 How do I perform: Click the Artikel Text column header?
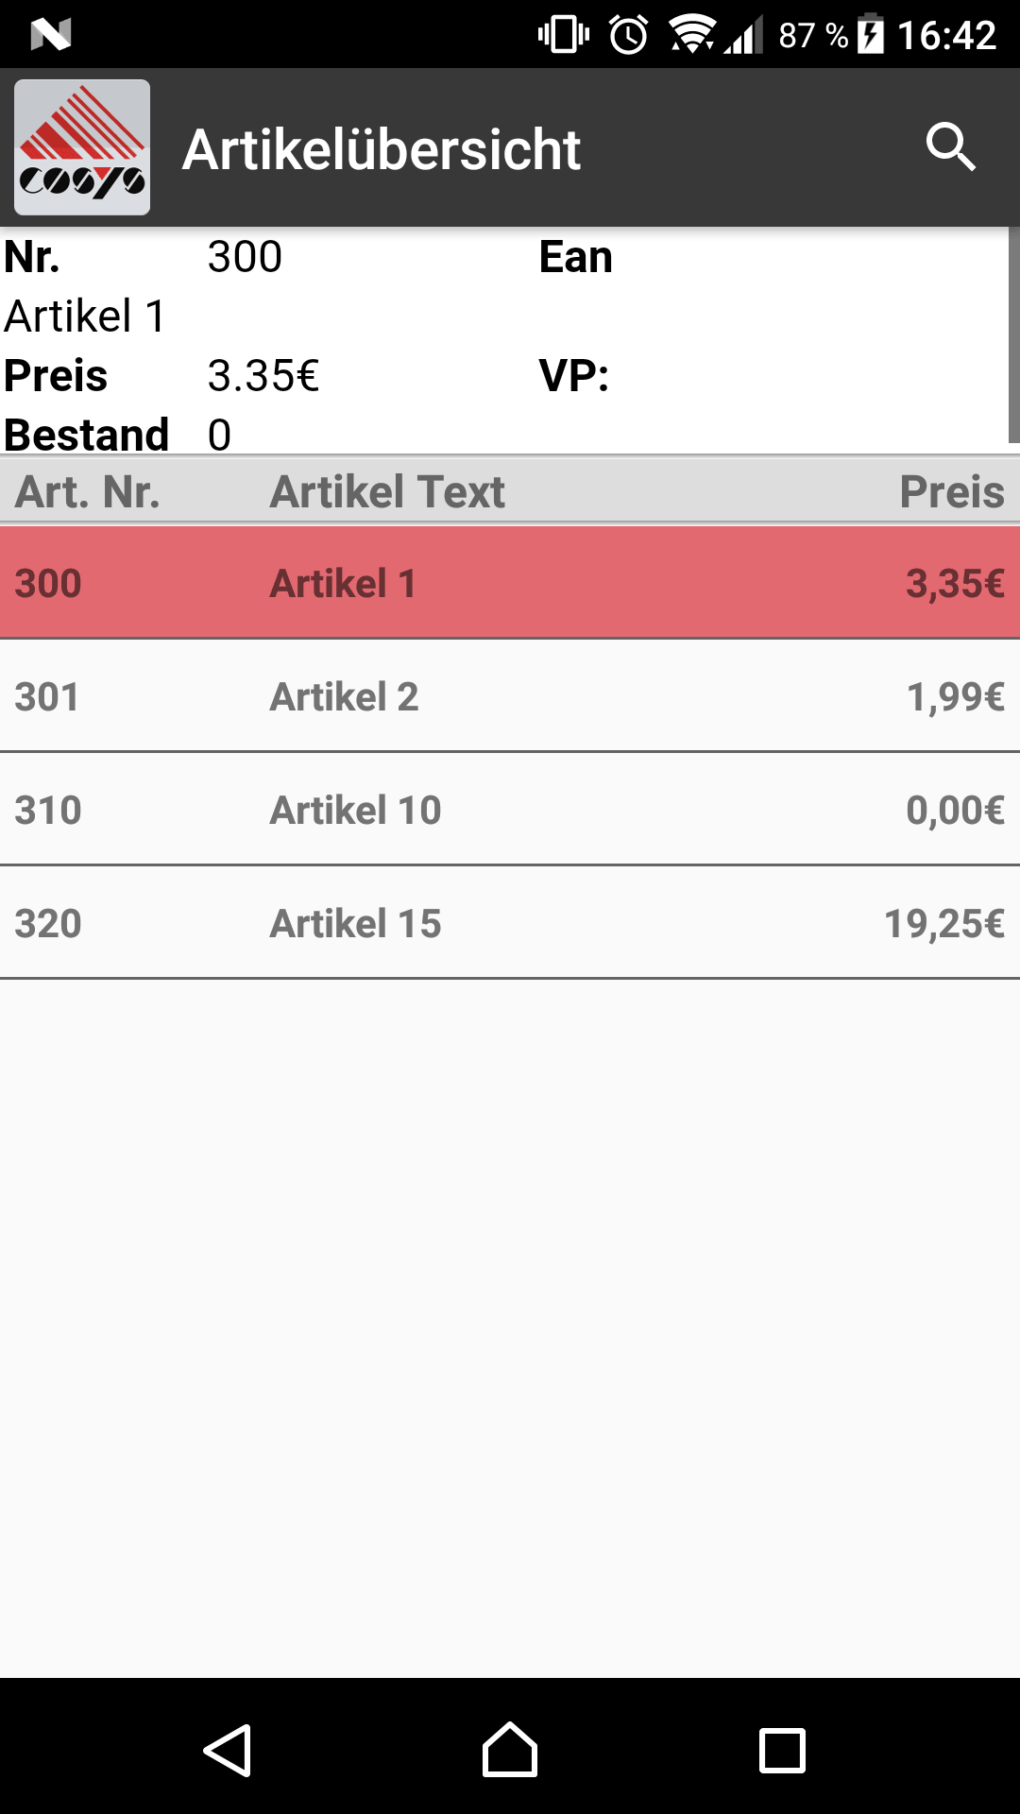387,491
